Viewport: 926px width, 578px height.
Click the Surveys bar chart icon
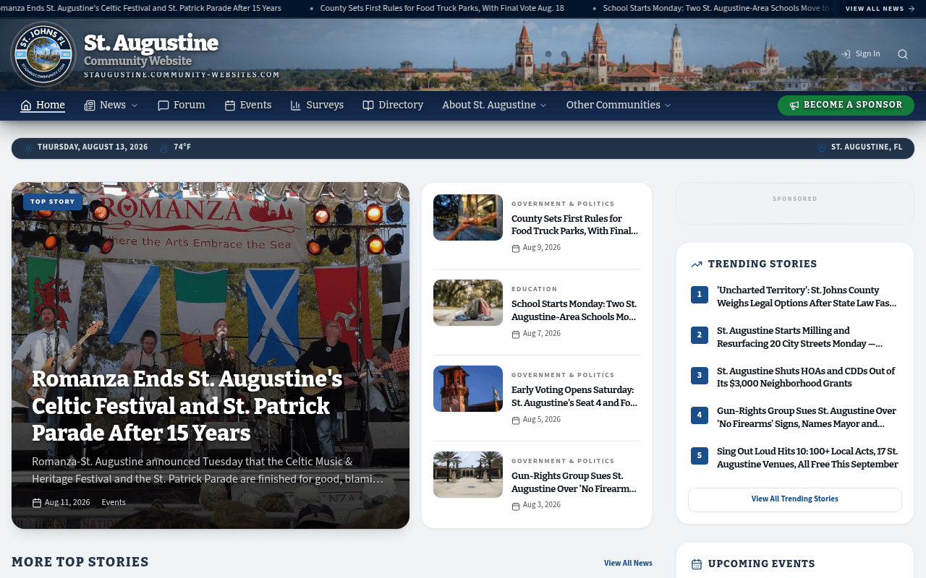click(296, 105)
